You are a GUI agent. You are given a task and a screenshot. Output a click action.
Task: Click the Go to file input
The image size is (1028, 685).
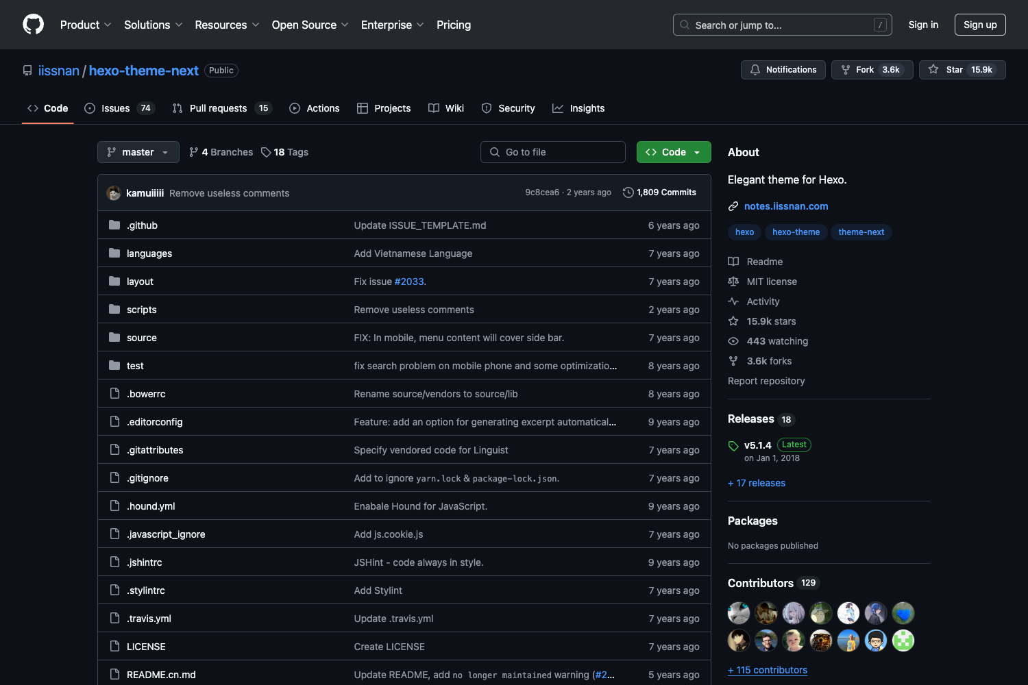point(553,152)
